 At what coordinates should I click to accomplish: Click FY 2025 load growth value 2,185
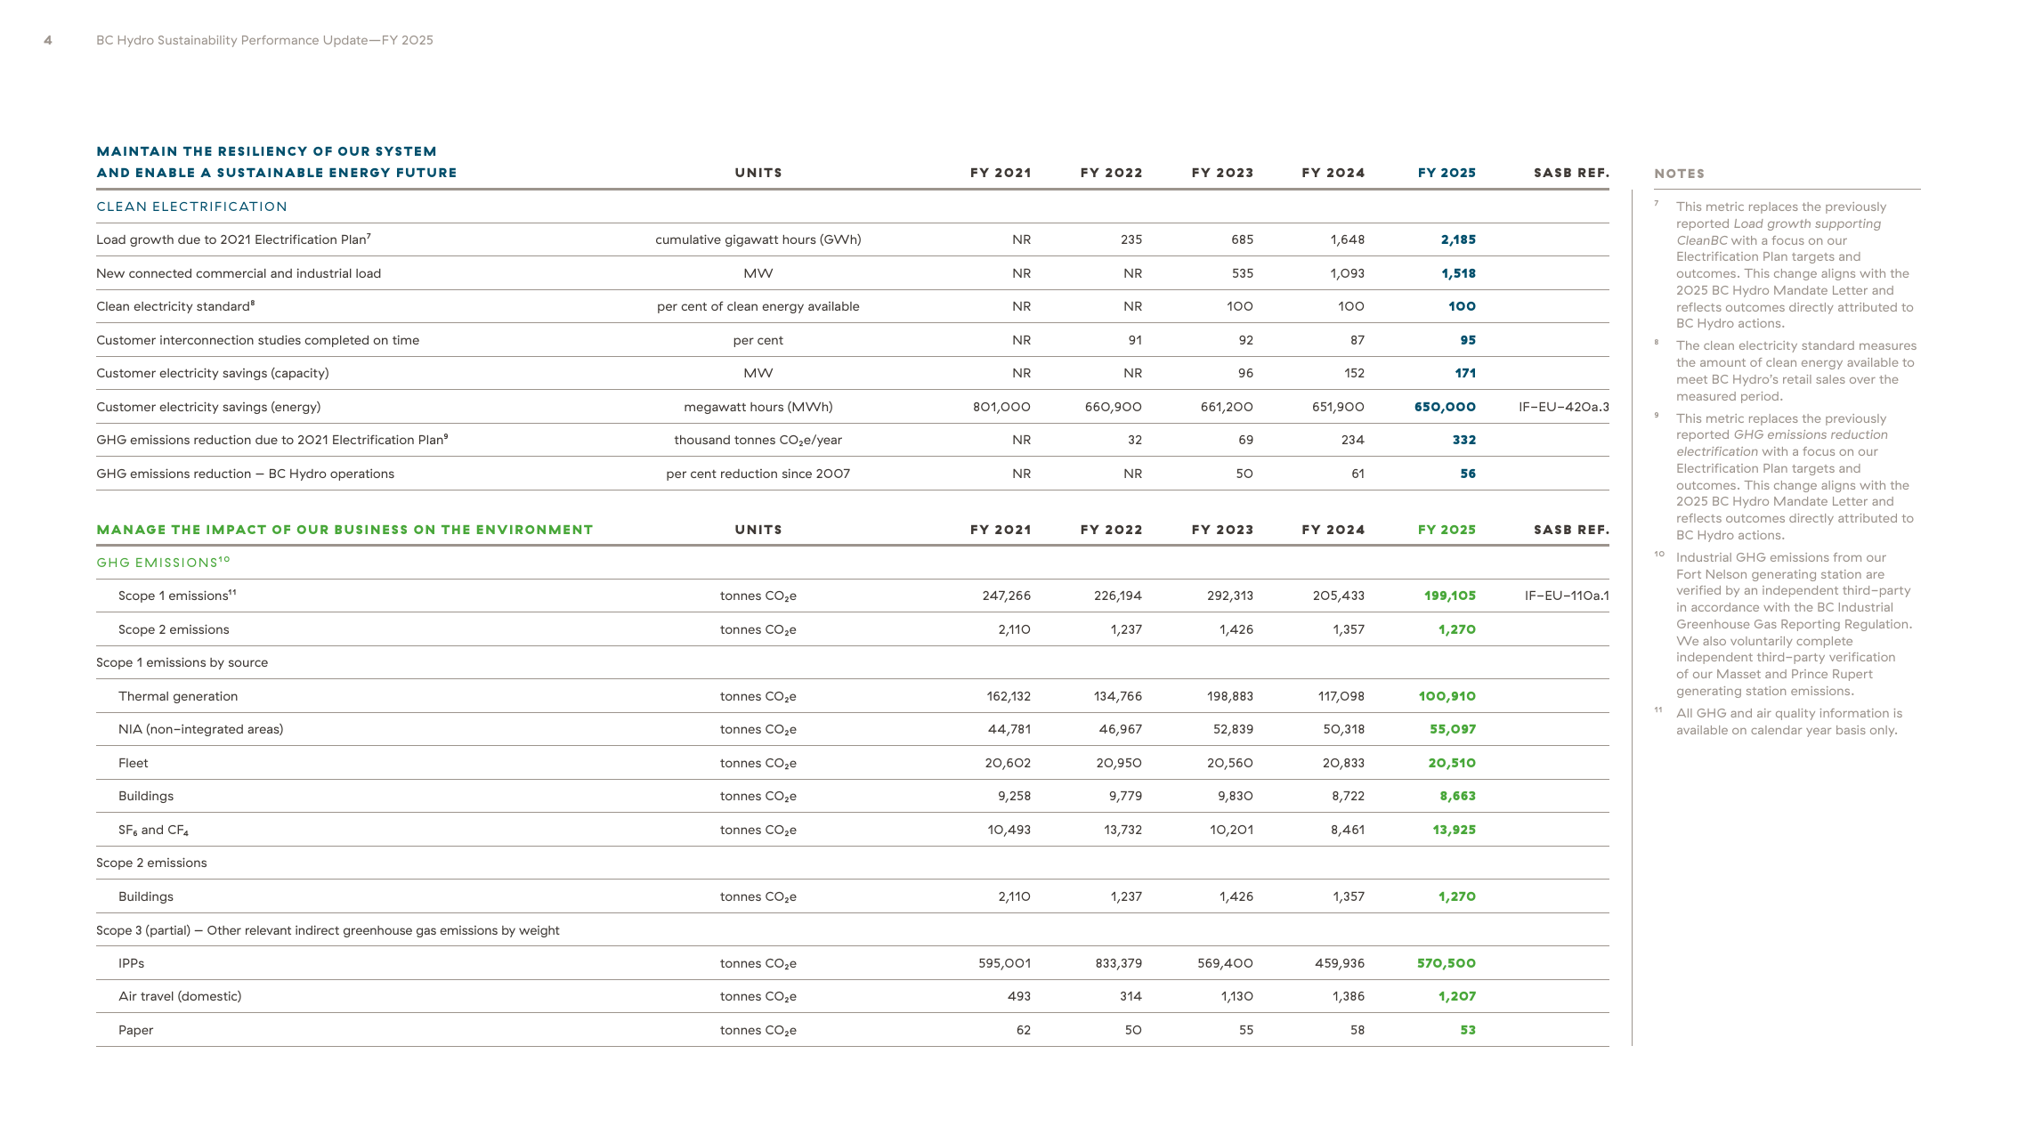[x=1458, y=239]
